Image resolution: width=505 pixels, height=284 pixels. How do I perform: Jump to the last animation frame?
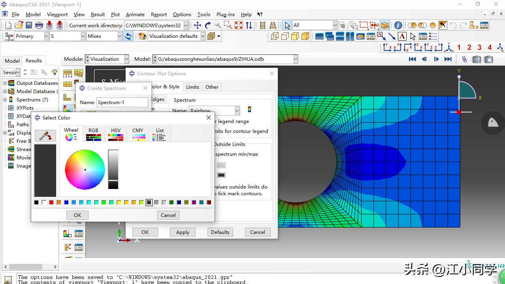[448, 59]
